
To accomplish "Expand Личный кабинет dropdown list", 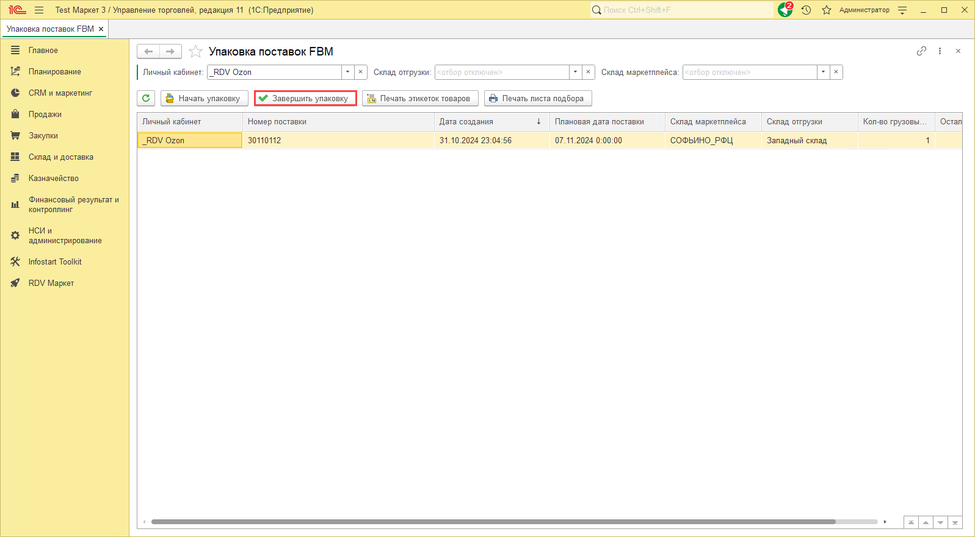I will 348,72.
